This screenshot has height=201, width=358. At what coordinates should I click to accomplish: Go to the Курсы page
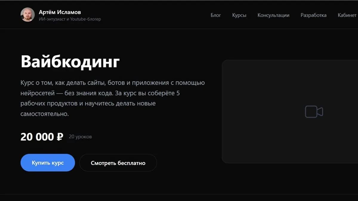(x=239, y=15)
